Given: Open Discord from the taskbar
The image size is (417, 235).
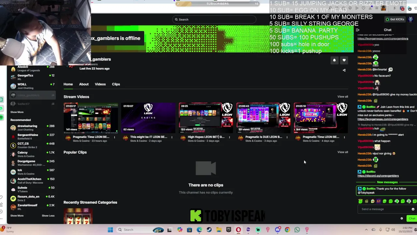Looking at the screenshot, I should [278, 230].
